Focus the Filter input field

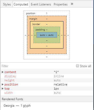38,66
